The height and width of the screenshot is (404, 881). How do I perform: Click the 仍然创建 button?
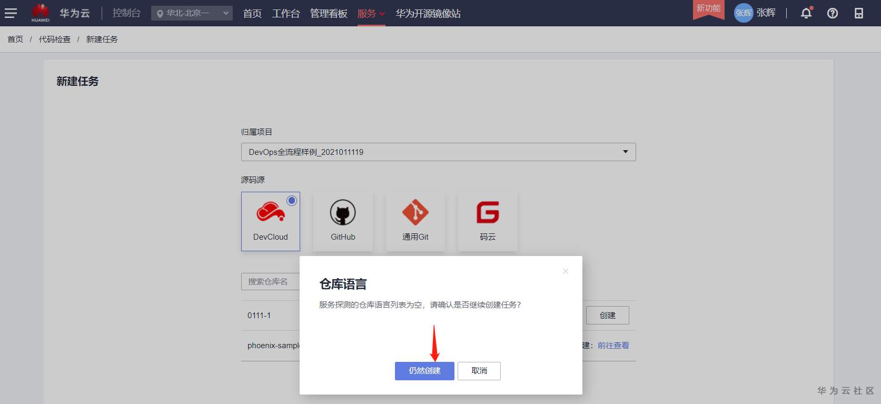coord(424,371)
